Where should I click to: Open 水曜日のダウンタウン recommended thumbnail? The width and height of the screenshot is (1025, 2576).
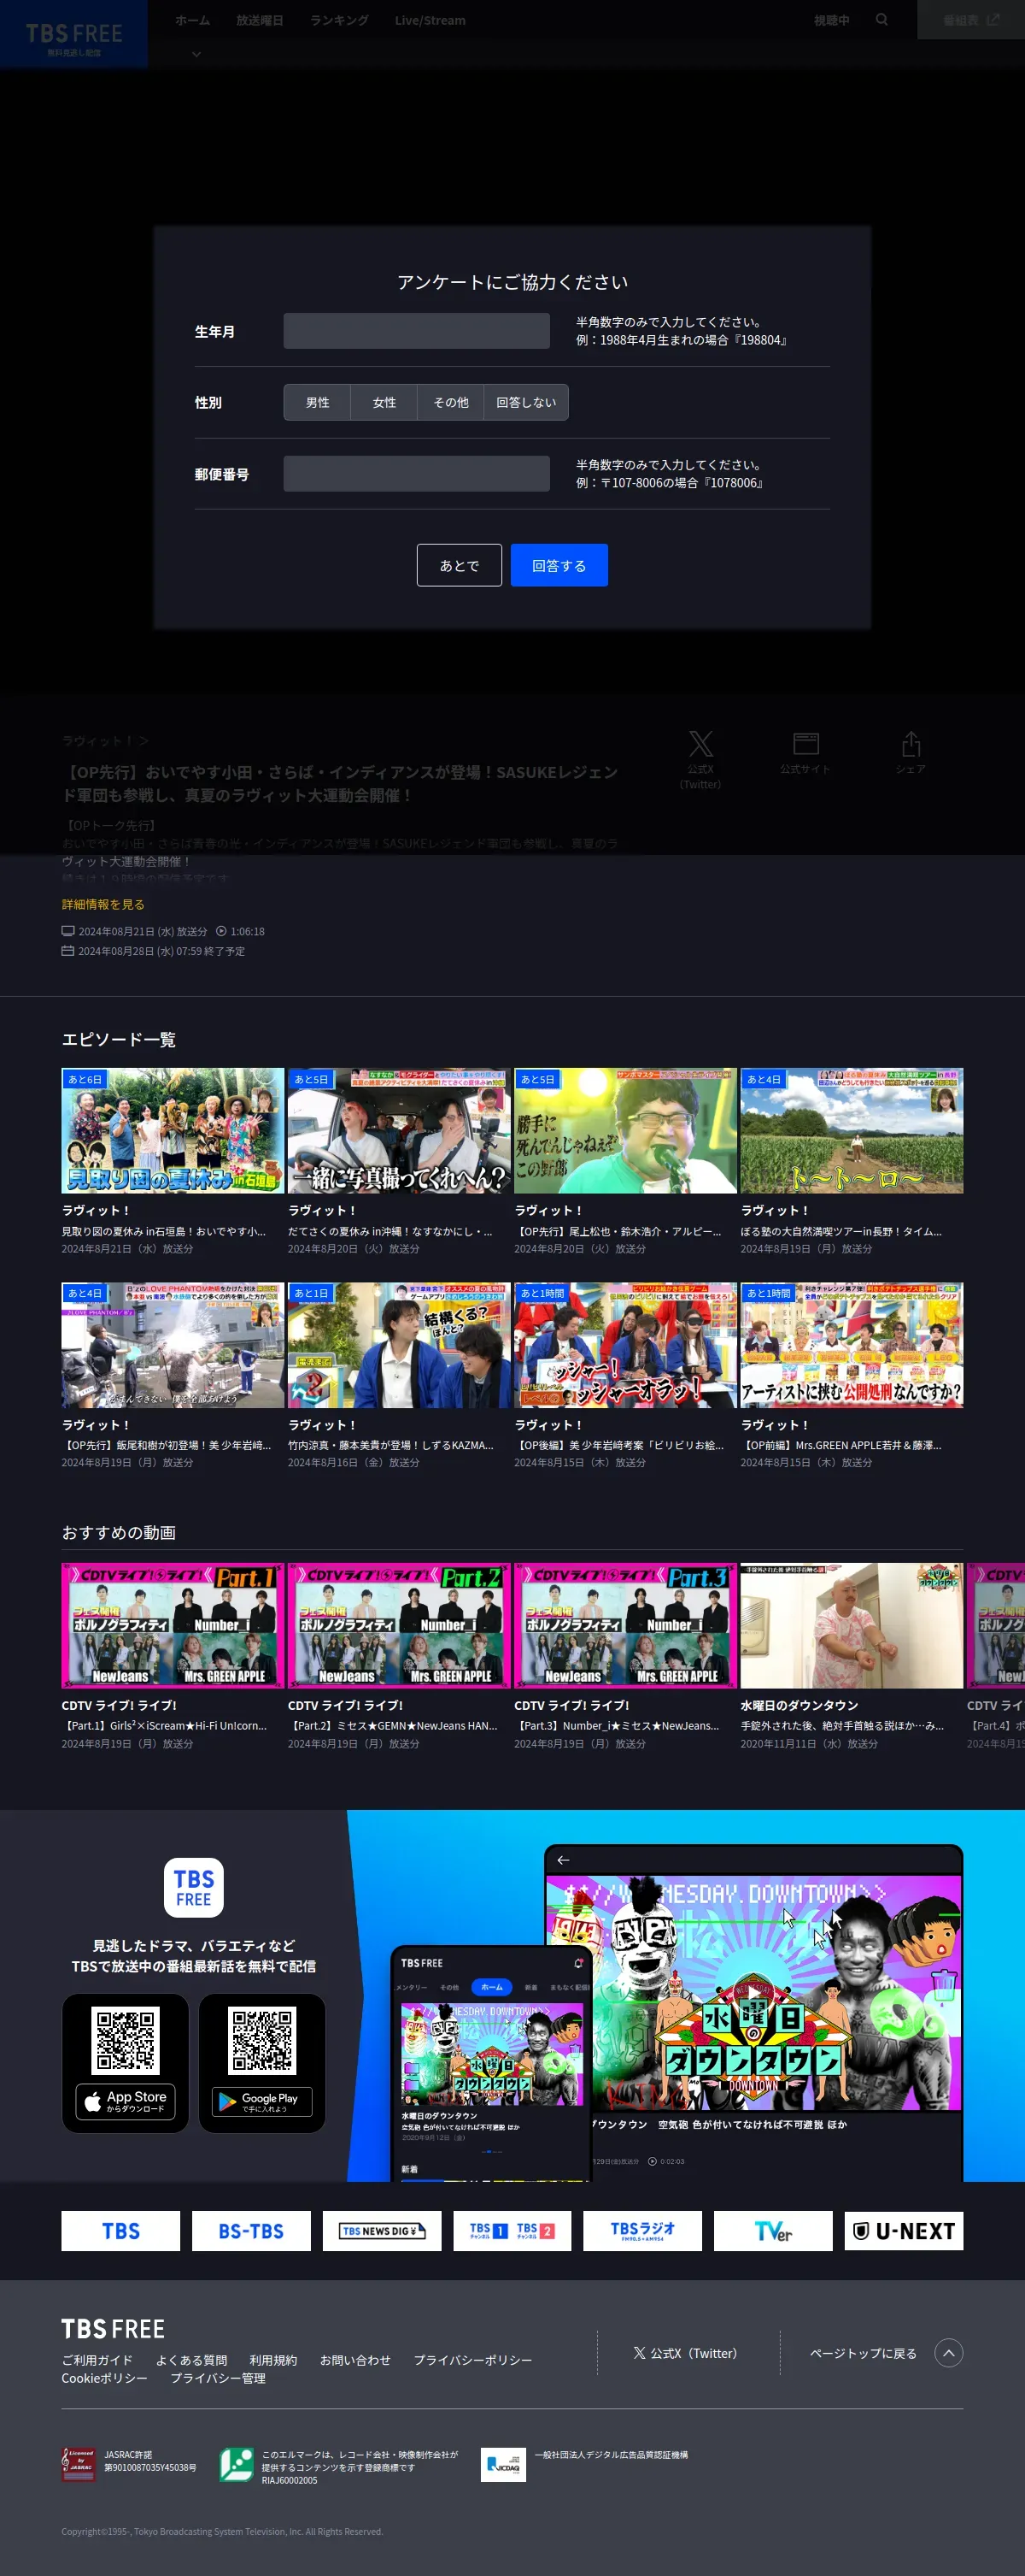point(851,1626)
